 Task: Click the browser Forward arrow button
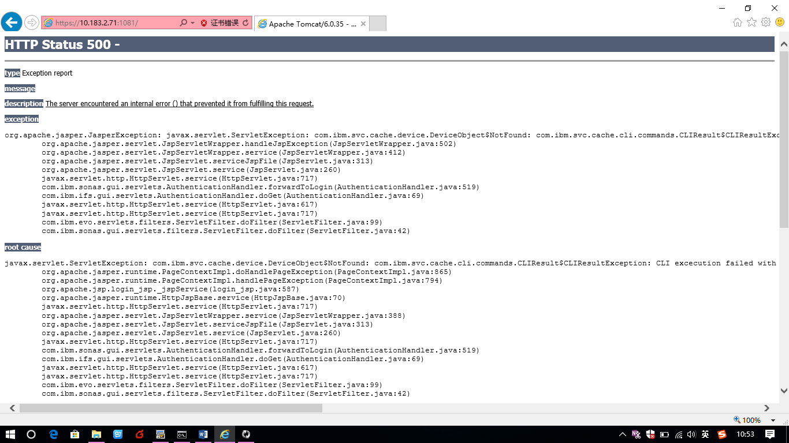point(32,22)
